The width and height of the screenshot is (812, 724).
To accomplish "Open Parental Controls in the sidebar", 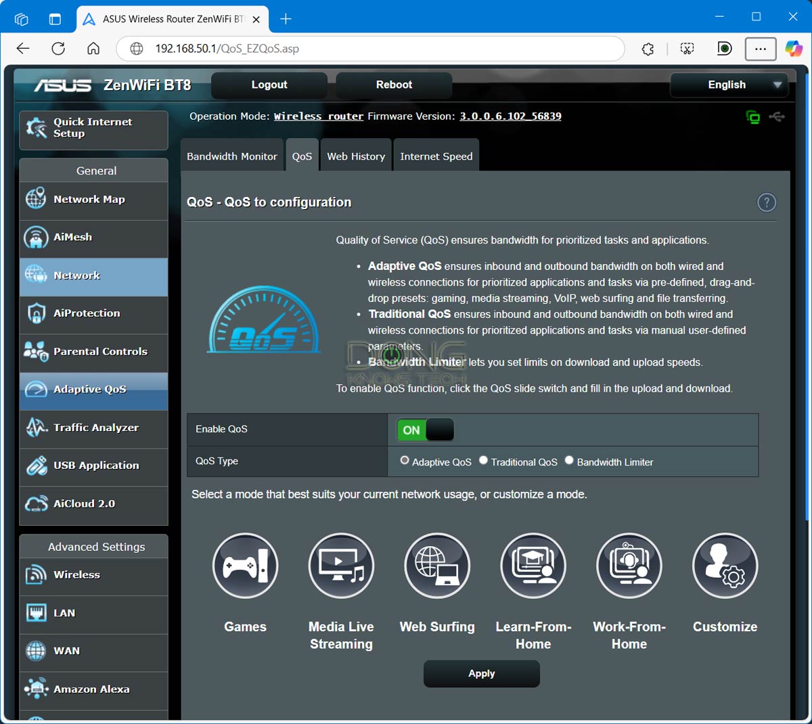I will [93, 353].
